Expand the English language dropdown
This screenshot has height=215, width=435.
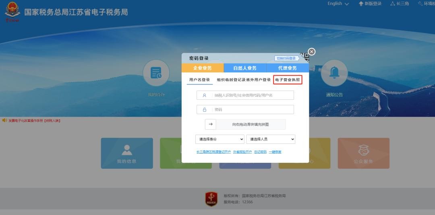(x=338, y=4)
